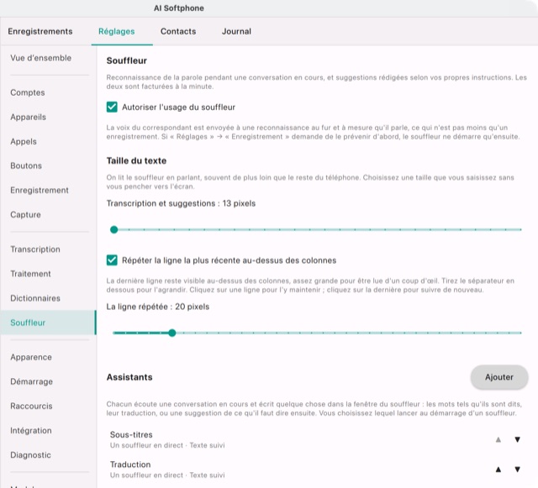Move Traduction assistant down

click(x=517, y=470)
